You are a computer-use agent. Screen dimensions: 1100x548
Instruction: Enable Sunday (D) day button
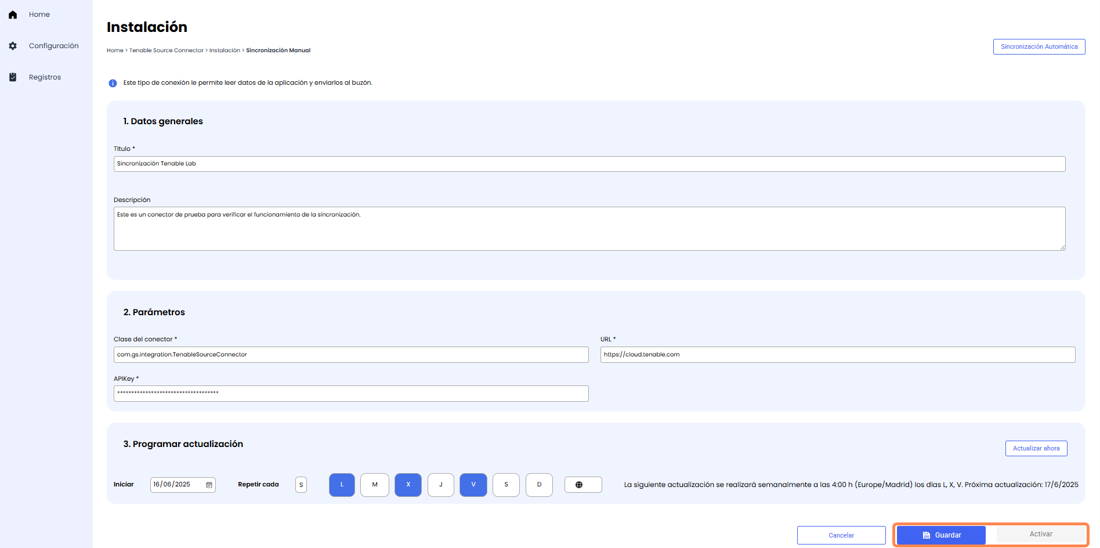pyautogui.click(x=539, y=485)
